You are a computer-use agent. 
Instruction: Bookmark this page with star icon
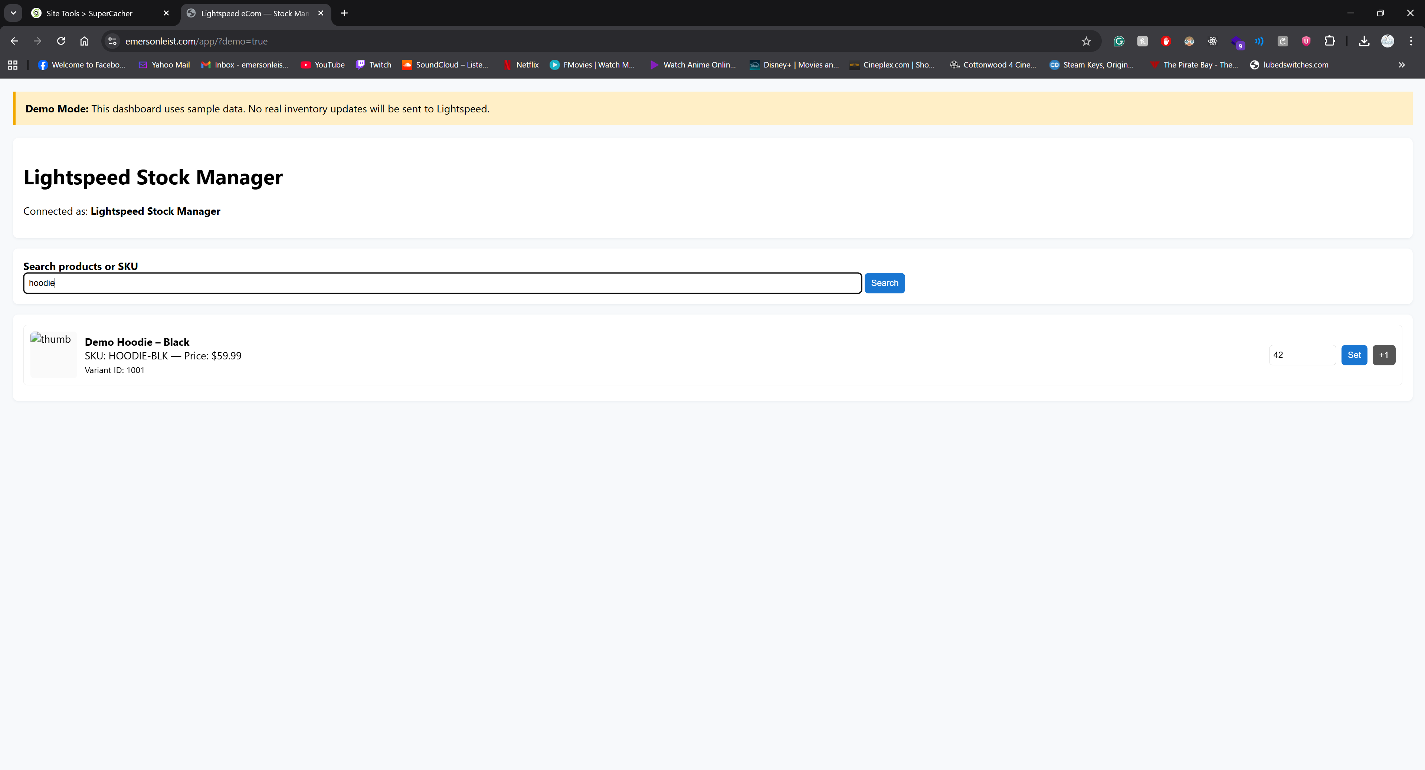pos(1086,41)
